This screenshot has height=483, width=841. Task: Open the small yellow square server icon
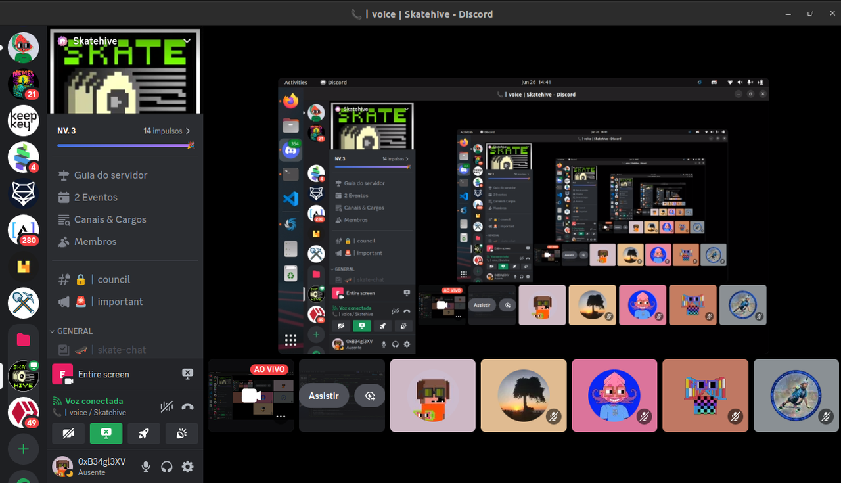(x=24, y=267)
